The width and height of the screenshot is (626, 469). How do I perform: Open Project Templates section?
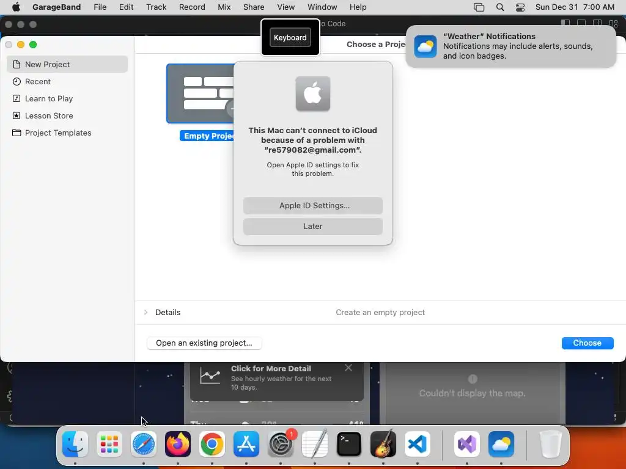pyautogui.click(x=67, y=133)
